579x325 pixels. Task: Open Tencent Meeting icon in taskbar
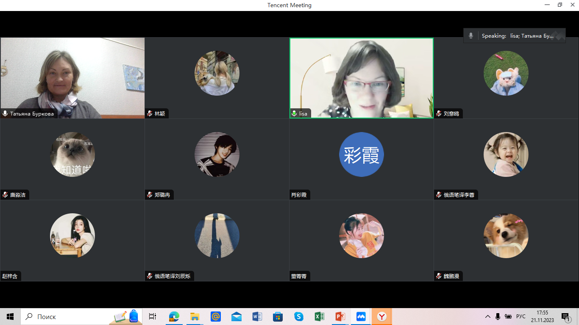pyautogui.click(x=361, y=317)
